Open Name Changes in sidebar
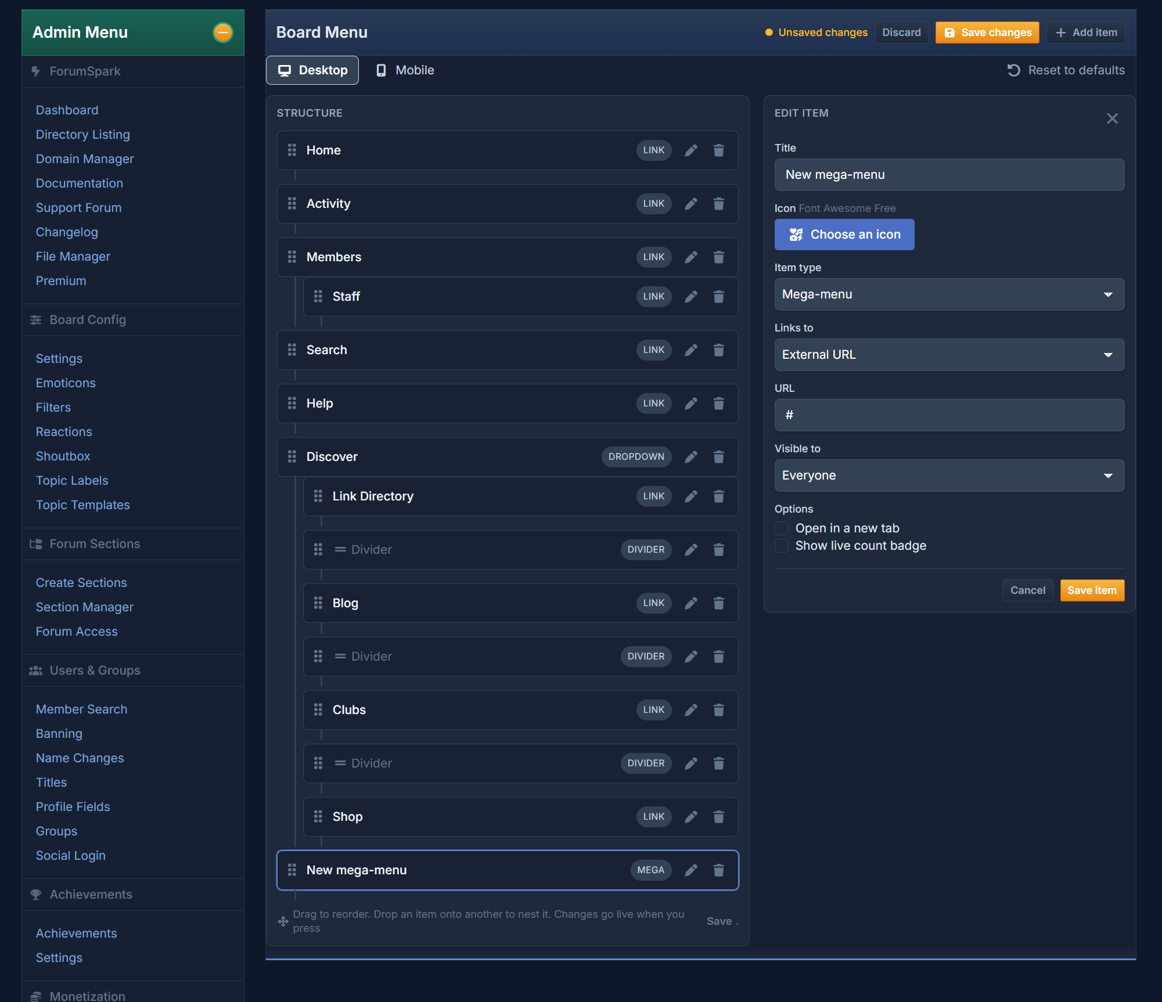Image resolution: width=1162 pixels, height=1002 pixels. coord(80,758)
